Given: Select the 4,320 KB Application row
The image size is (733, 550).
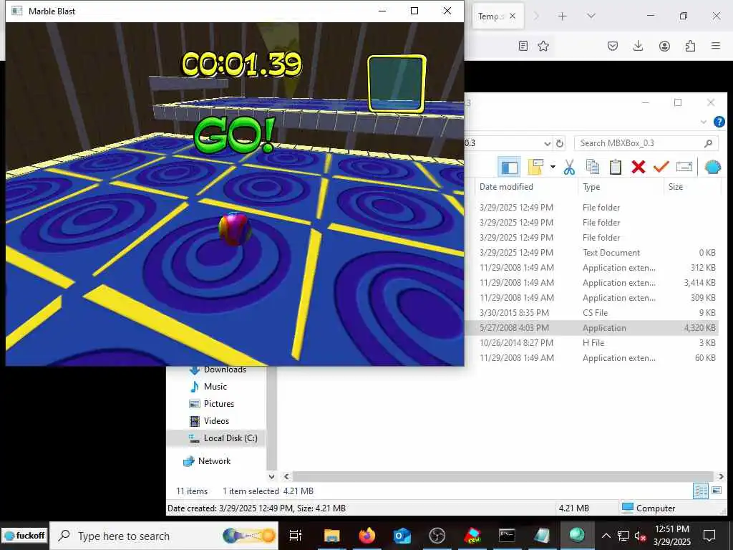Looking at the screenshot, I should [x=592, y=327].
